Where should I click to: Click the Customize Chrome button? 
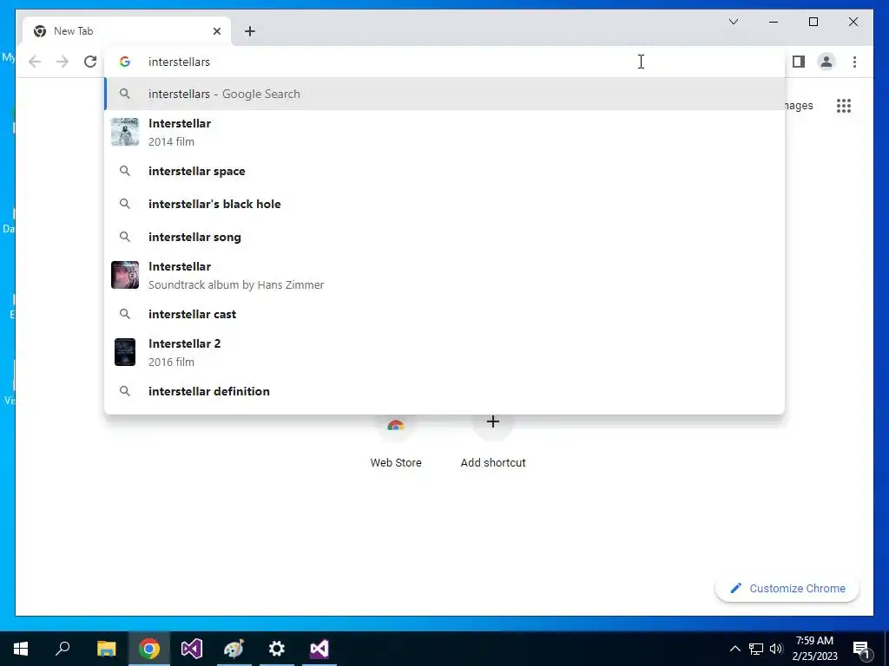pos(787,589)
